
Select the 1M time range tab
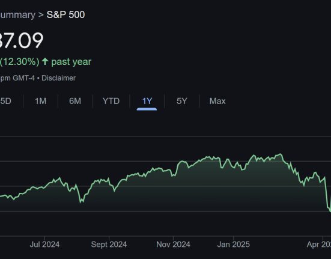pyautogui.click(x=40, y=101)
